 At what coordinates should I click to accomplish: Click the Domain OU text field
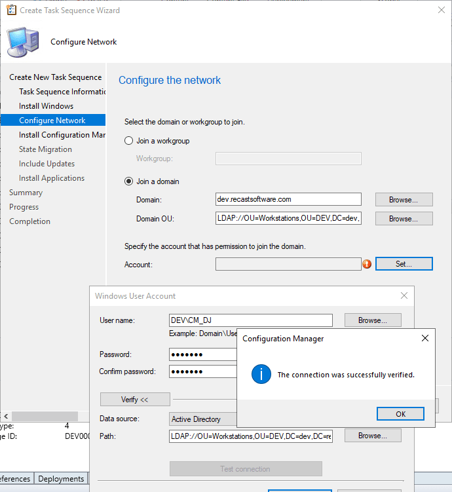click(x=288, y=218)
